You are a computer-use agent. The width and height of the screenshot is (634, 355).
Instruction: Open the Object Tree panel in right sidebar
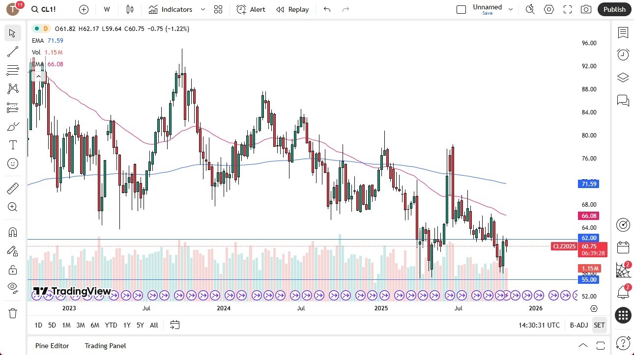pyautogui.click(x=623, y=77)
